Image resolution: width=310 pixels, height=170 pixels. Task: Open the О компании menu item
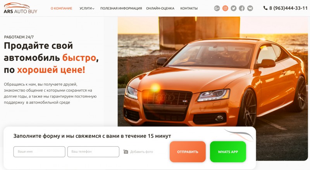point(62,8)
